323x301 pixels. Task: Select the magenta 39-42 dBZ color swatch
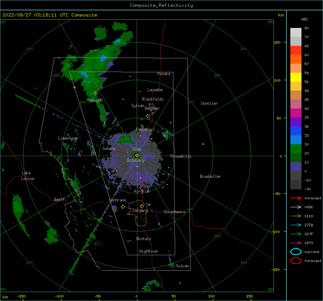pos(296,113)
